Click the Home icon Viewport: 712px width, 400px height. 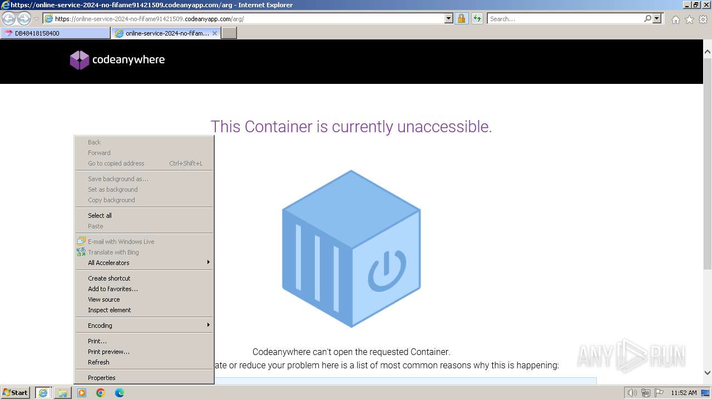(x=675, y=19)
